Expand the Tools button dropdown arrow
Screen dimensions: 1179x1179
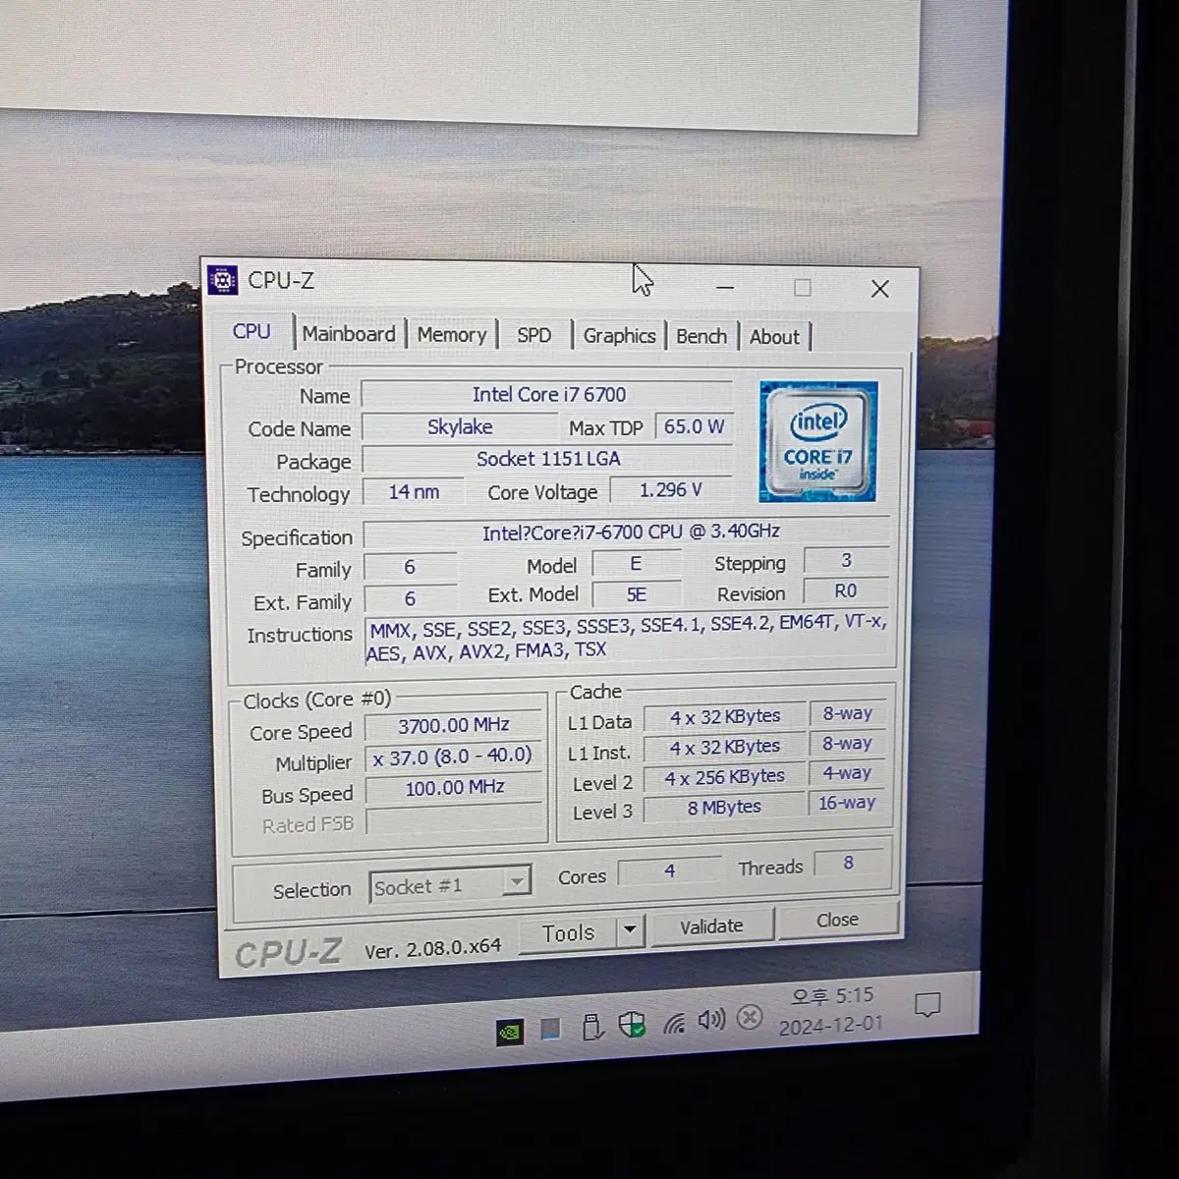coord(630,929)
